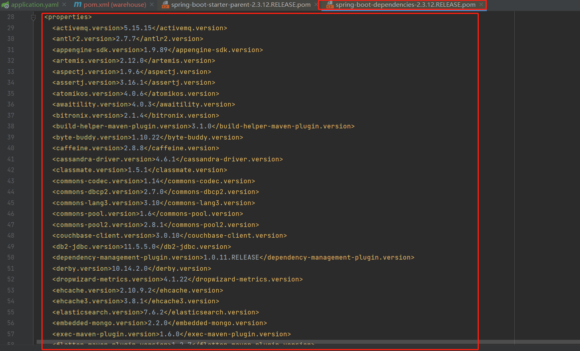Click the caffeine.version 2.8.8 line

click(136, 148)
